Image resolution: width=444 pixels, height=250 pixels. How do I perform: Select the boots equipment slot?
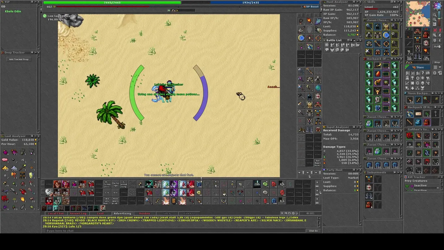coord(418,56)
